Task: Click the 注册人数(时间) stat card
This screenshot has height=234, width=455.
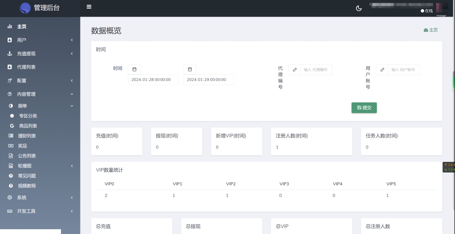Action: 311,141
